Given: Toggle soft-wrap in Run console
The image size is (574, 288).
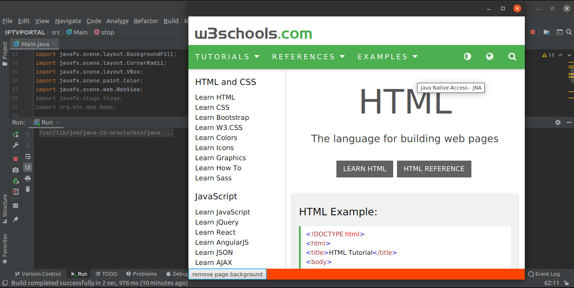Looking at the screenshot, I should click(x=28, y=157).
